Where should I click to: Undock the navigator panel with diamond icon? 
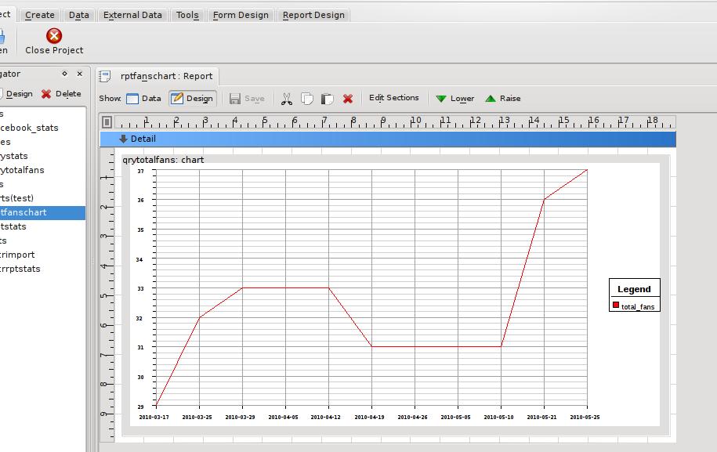pyautogui.click(x=64, y=74)
